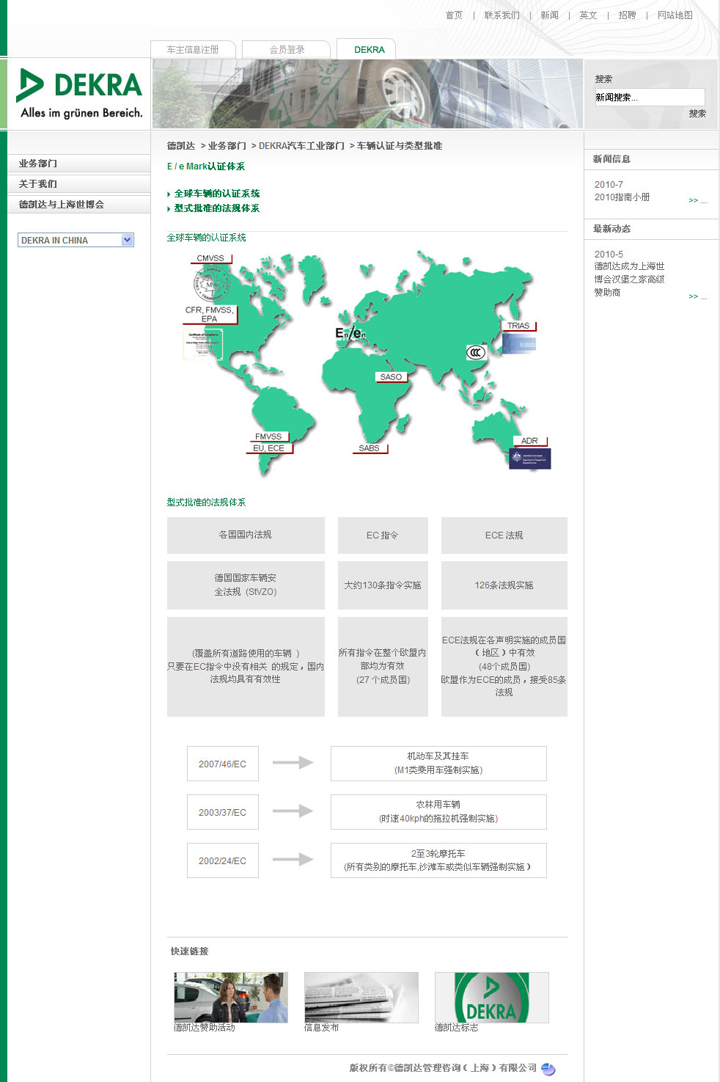
Task: Open more link under 最新动态 news
Action: (x=697, y=296)
